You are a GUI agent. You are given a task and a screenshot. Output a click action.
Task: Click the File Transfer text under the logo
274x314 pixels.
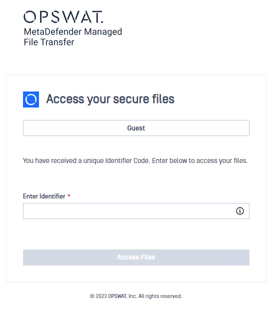coord(49,42)
